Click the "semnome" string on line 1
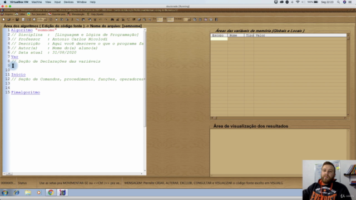The image size is (356, 200). tap(46, 30)
